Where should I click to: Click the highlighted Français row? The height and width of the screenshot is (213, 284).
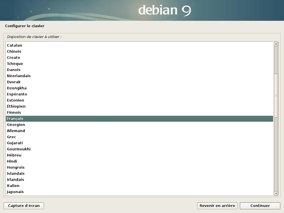coord(139,119)
